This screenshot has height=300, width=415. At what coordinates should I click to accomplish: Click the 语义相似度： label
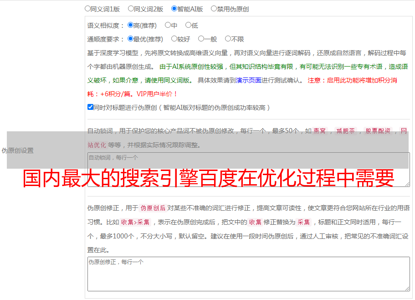pos(106,26)
